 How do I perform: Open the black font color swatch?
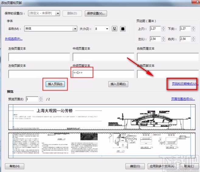click(123, 29)
